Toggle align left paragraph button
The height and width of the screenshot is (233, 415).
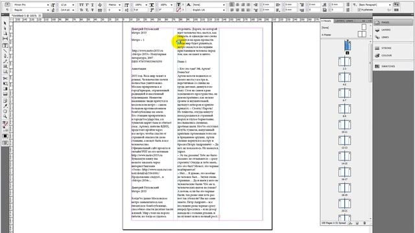pos(232,5)
